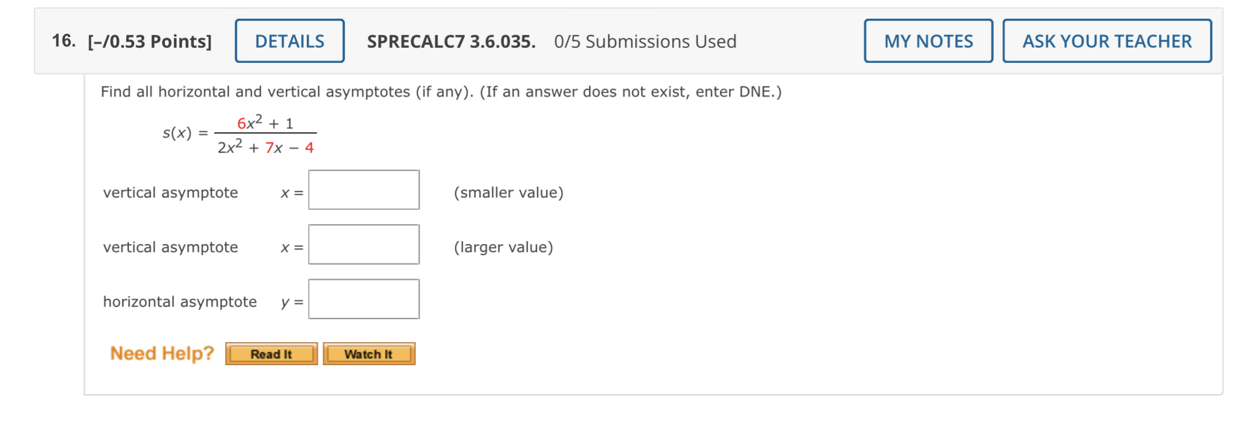Click the horizontal asymptote label text
Screen dimensions: 1242x442
pyautogui.click(x=180, y=302)
